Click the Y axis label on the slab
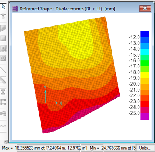The width and height of the screenshot is (155, 152). pyautogui.click(x=45, y=88)
